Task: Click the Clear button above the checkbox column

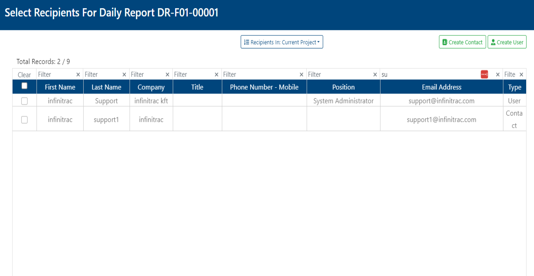Action: tap(24, 75)
